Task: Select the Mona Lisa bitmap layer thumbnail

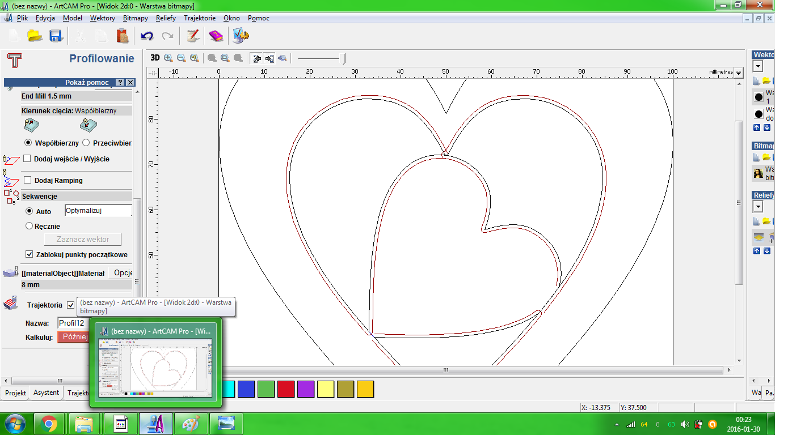Action: coord(758,173)
